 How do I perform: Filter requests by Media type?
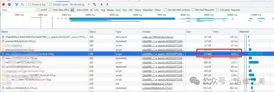pyautogui.click(x=110, y=10)
